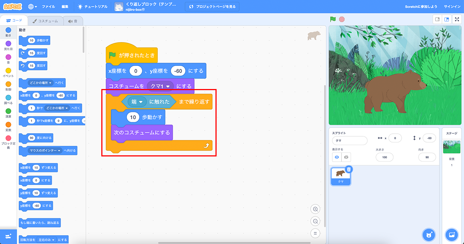Screen dimensions: 464x244
Task: Open the language globe dropdown
Action: pyautogui.click(x=32, y=7)
